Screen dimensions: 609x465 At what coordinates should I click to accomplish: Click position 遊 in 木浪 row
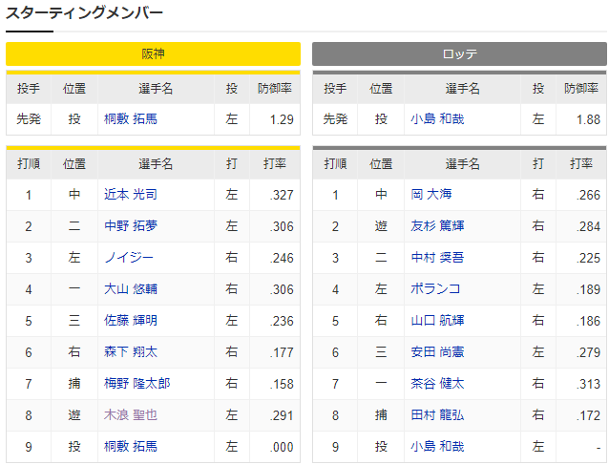click(74, 415)
